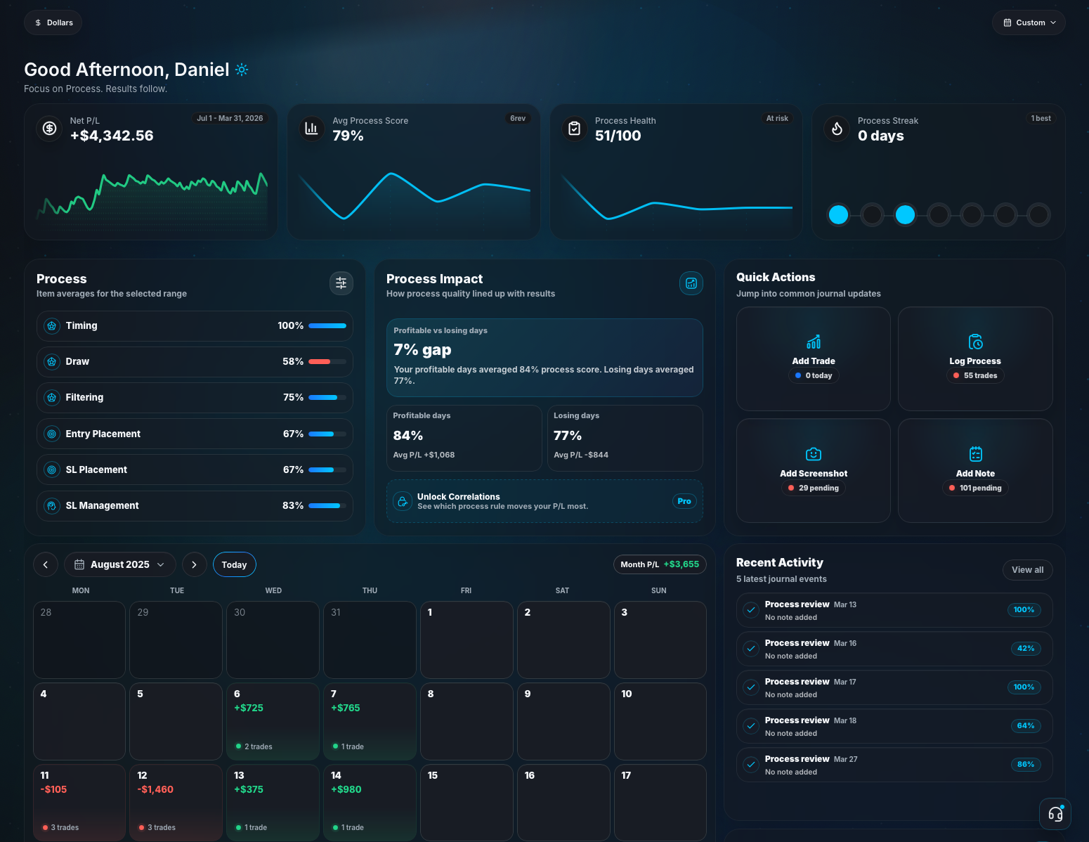This screenshot has width=1089, height=842.
Task: Click the 42% score for Mar 16
Action: [x=1026, y=649]
